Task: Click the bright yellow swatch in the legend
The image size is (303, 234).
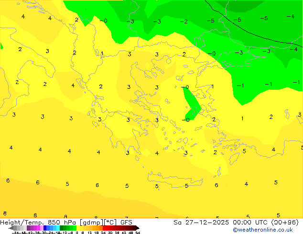Action: [x=78, y=228]
